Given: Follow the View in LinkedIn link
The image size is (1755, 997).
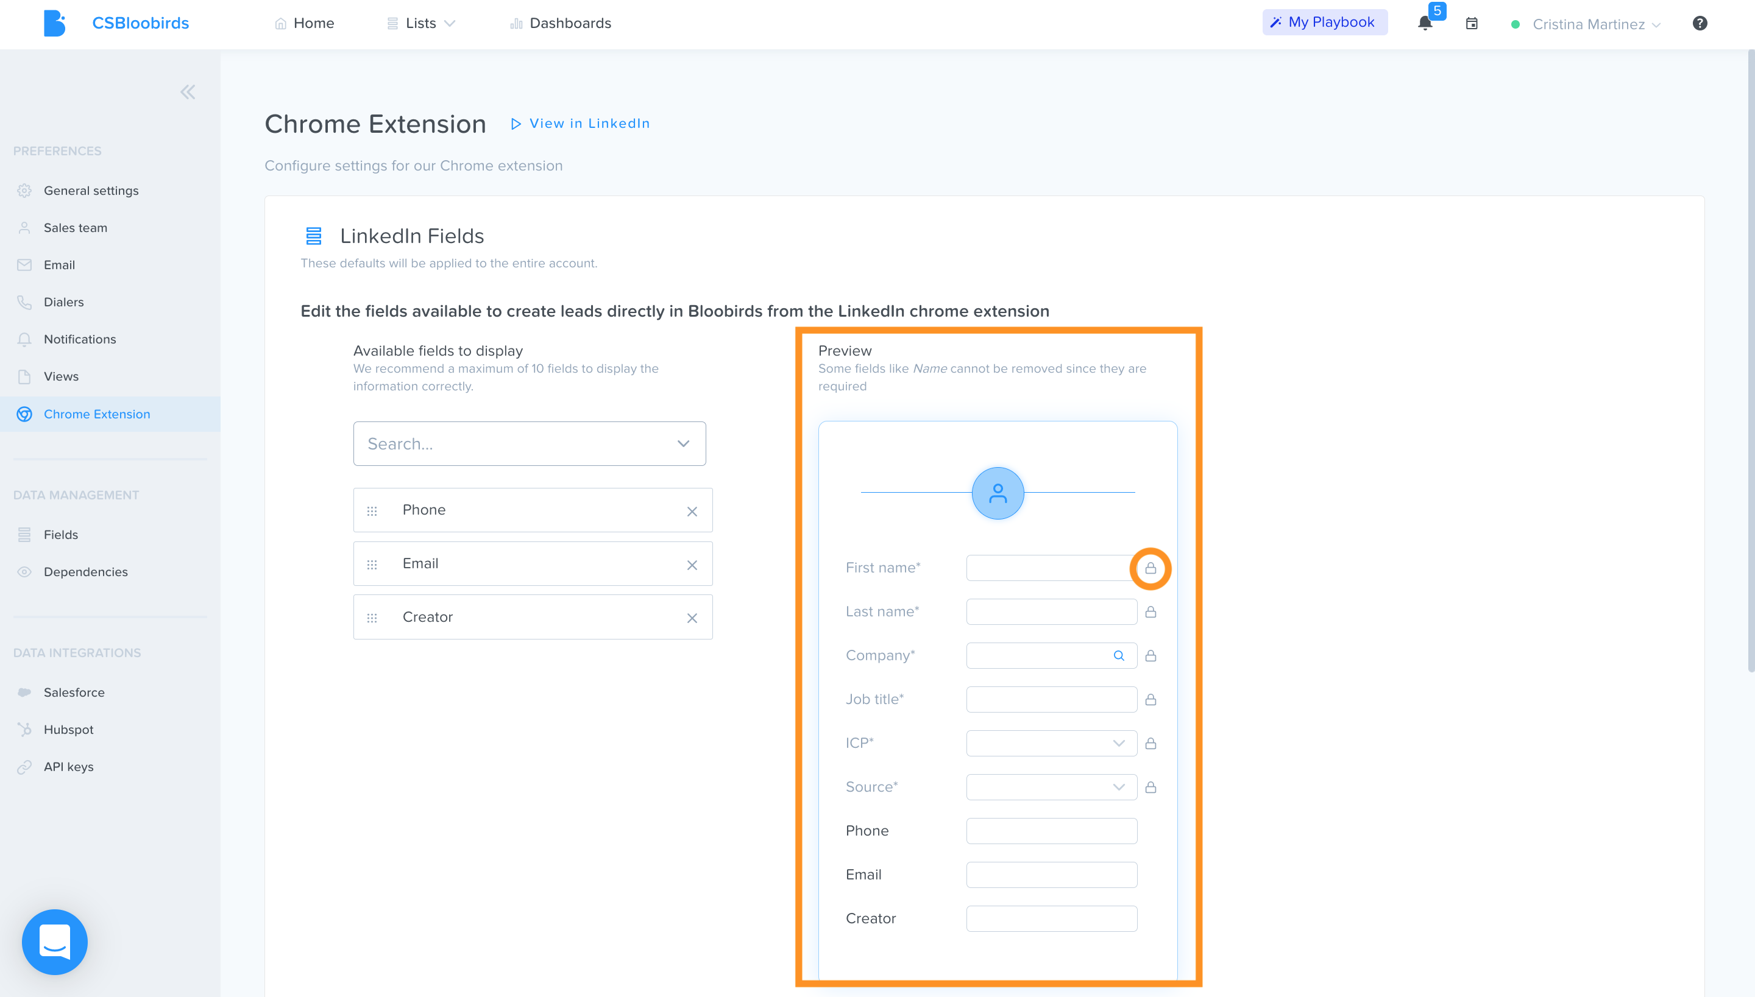Looking at the screenshot, I should [x=581, y=123].
